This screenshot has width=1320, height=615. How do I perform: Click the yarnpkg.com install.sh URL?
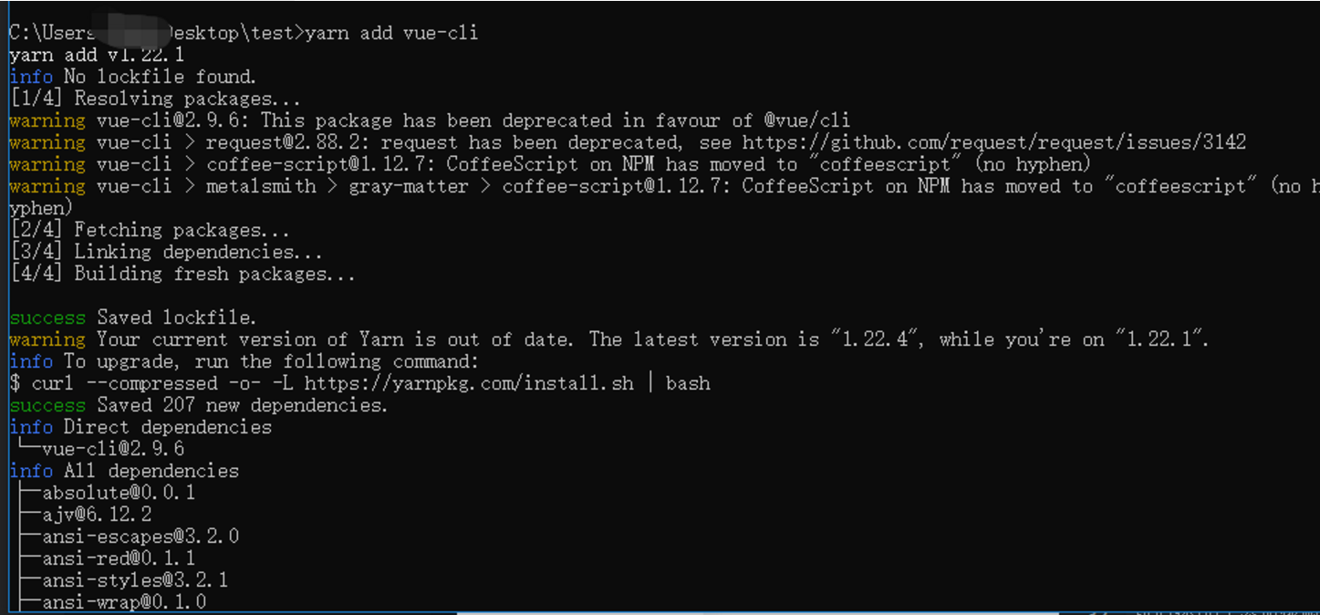click(469, 383)
